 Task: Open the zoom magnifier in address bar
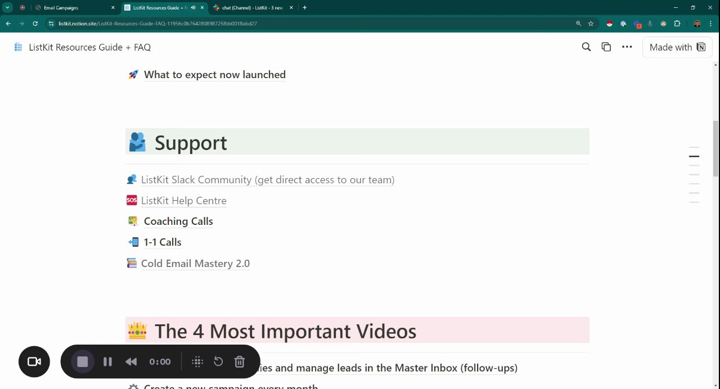[578, 24]
